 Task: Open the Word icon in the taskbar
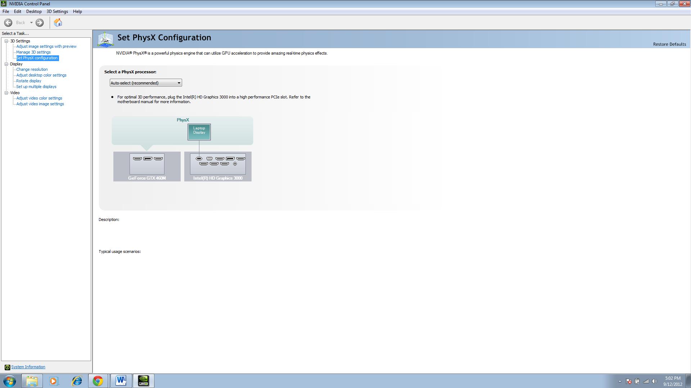click(121, 381)
